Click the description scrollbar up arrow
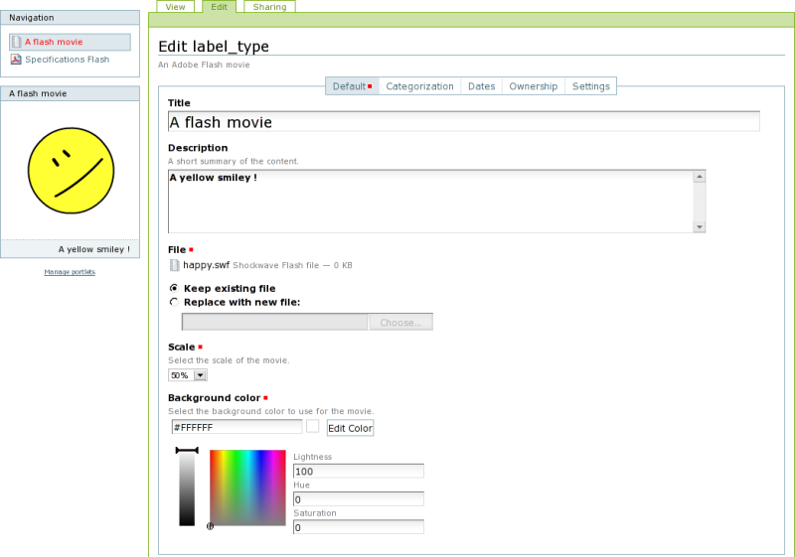 point(700,177)
